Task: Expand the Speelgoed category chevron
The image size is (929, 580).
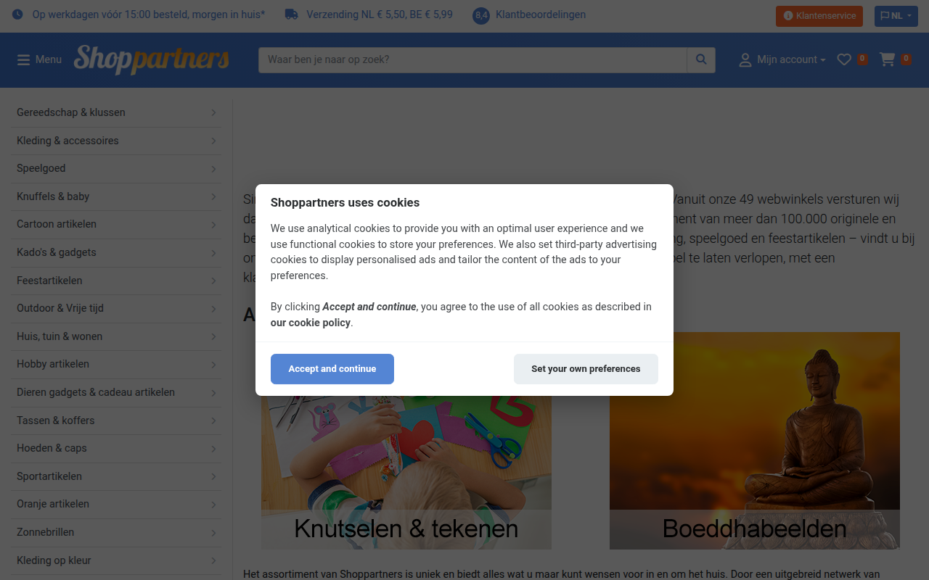Action: 213,168
